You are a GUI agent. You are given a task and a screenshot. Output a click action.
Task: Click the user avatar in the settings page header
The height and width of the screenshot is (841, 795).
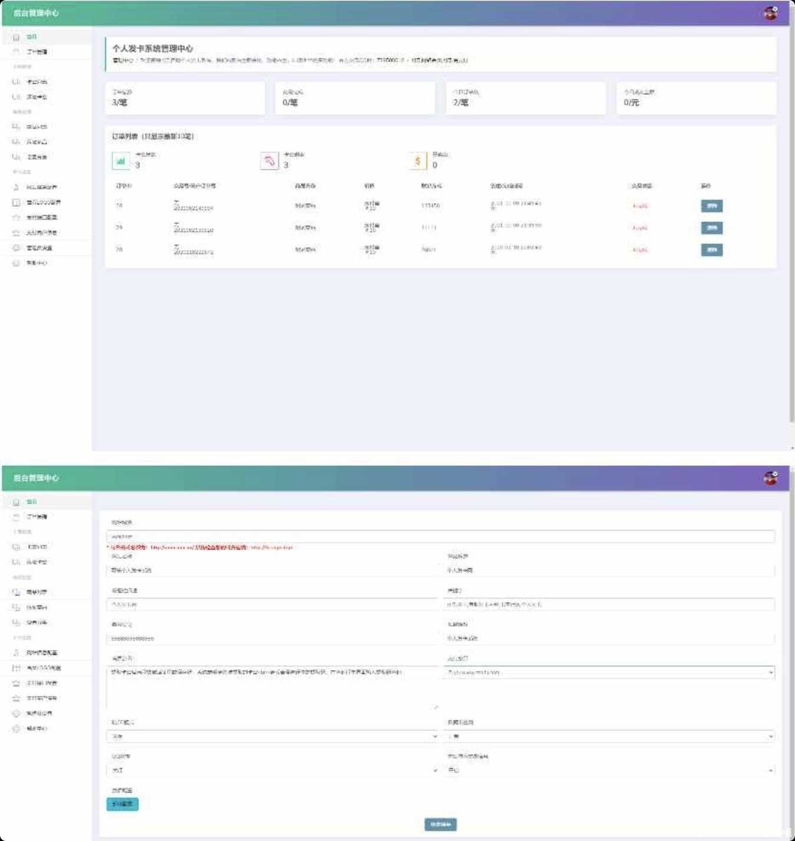[770, 478]
